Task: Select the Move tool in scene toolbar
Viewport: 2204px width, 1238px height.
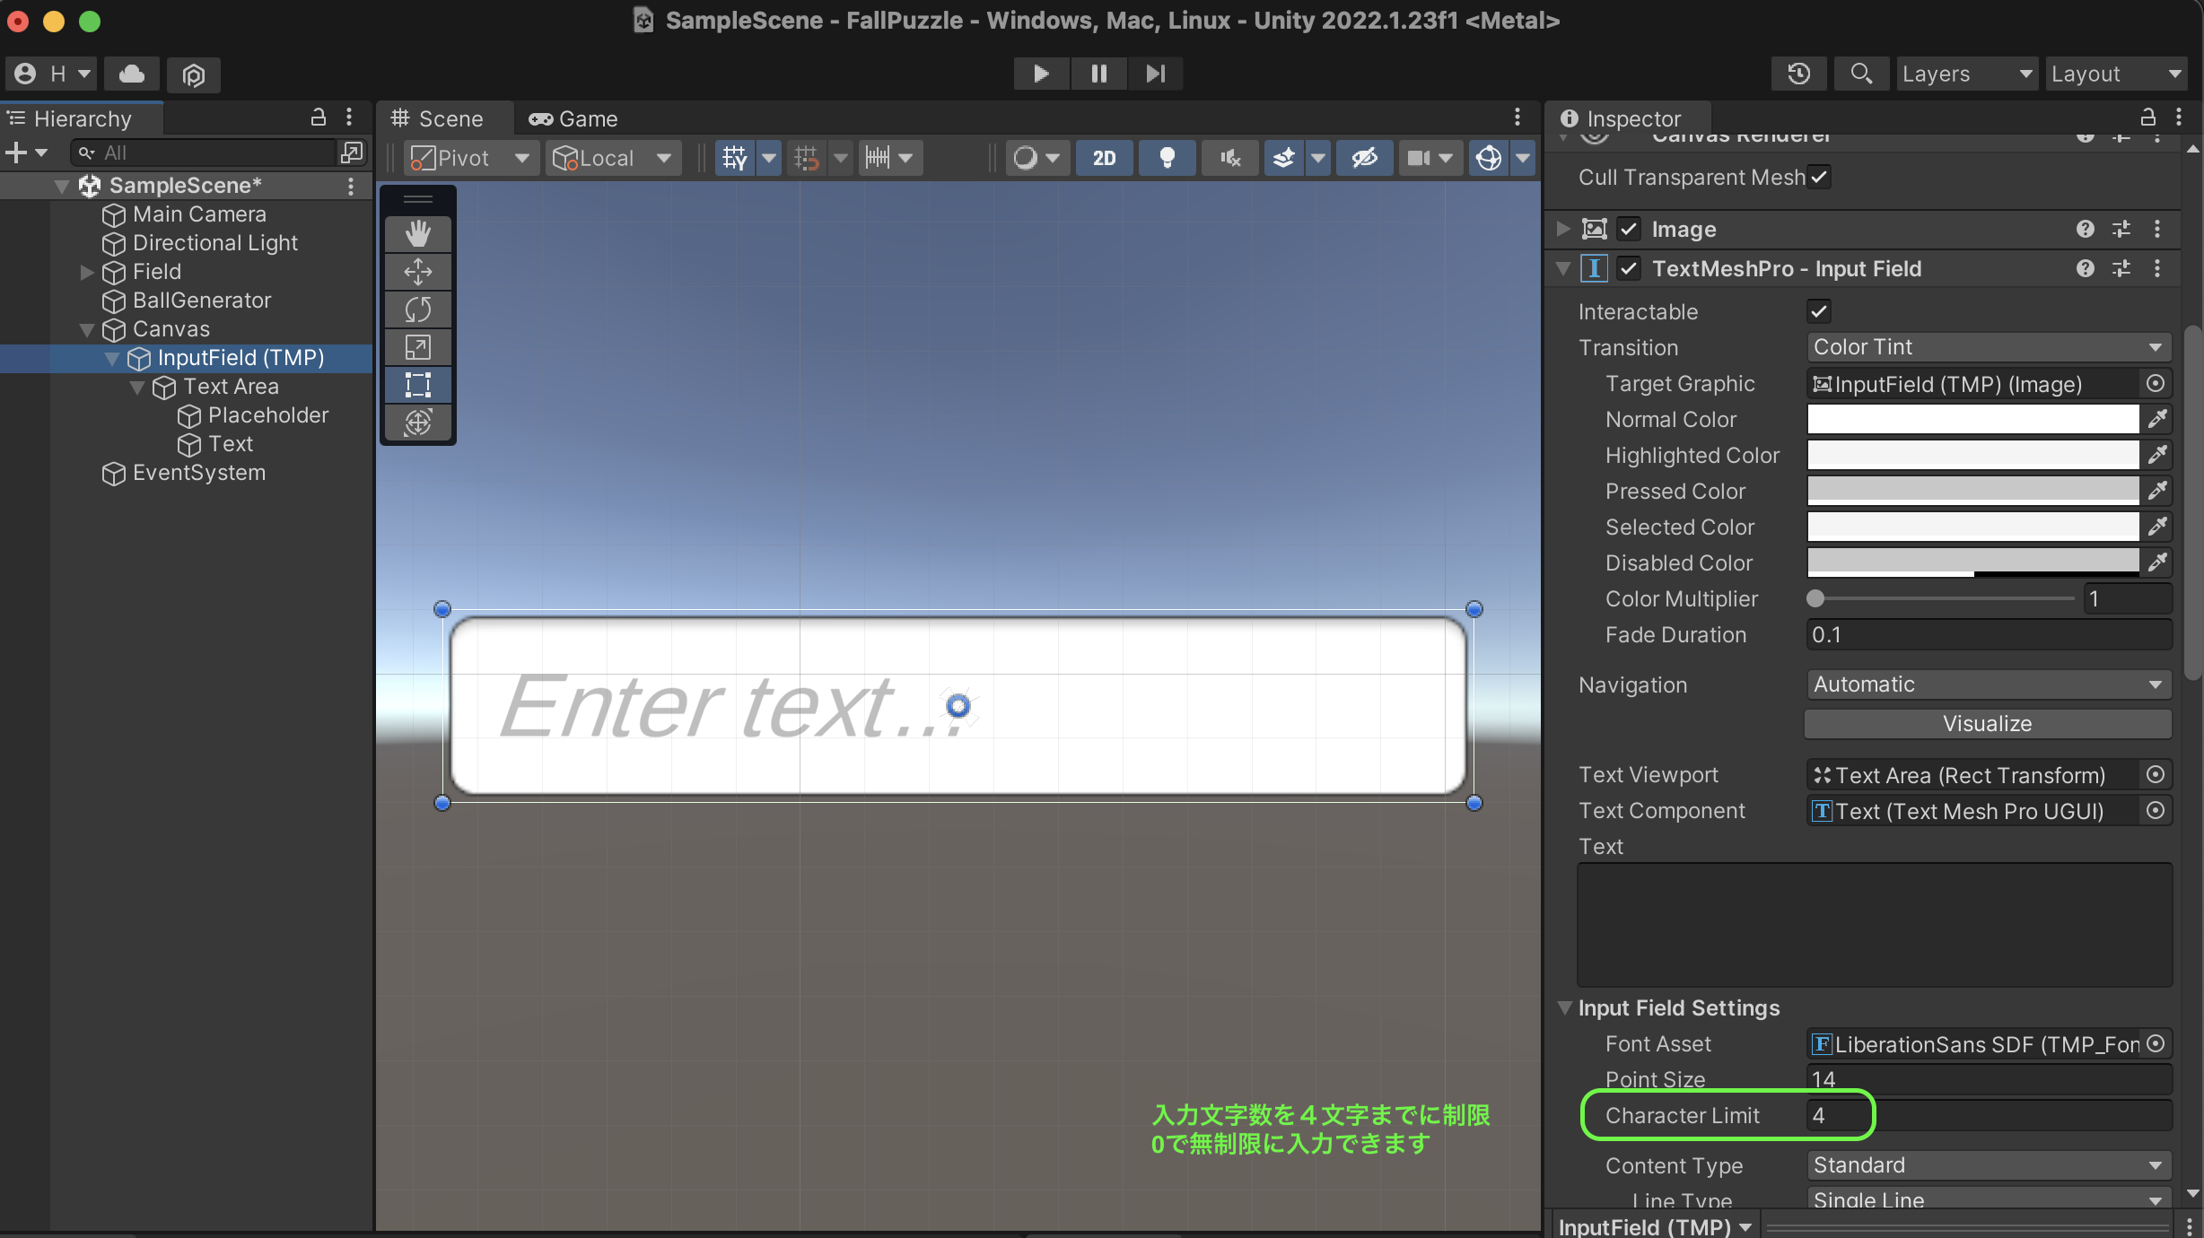Action: tap(417, 272)
